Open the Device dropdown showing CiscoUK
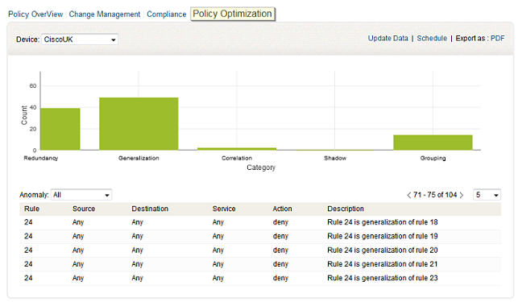518x302 pixels. (80, 39)
